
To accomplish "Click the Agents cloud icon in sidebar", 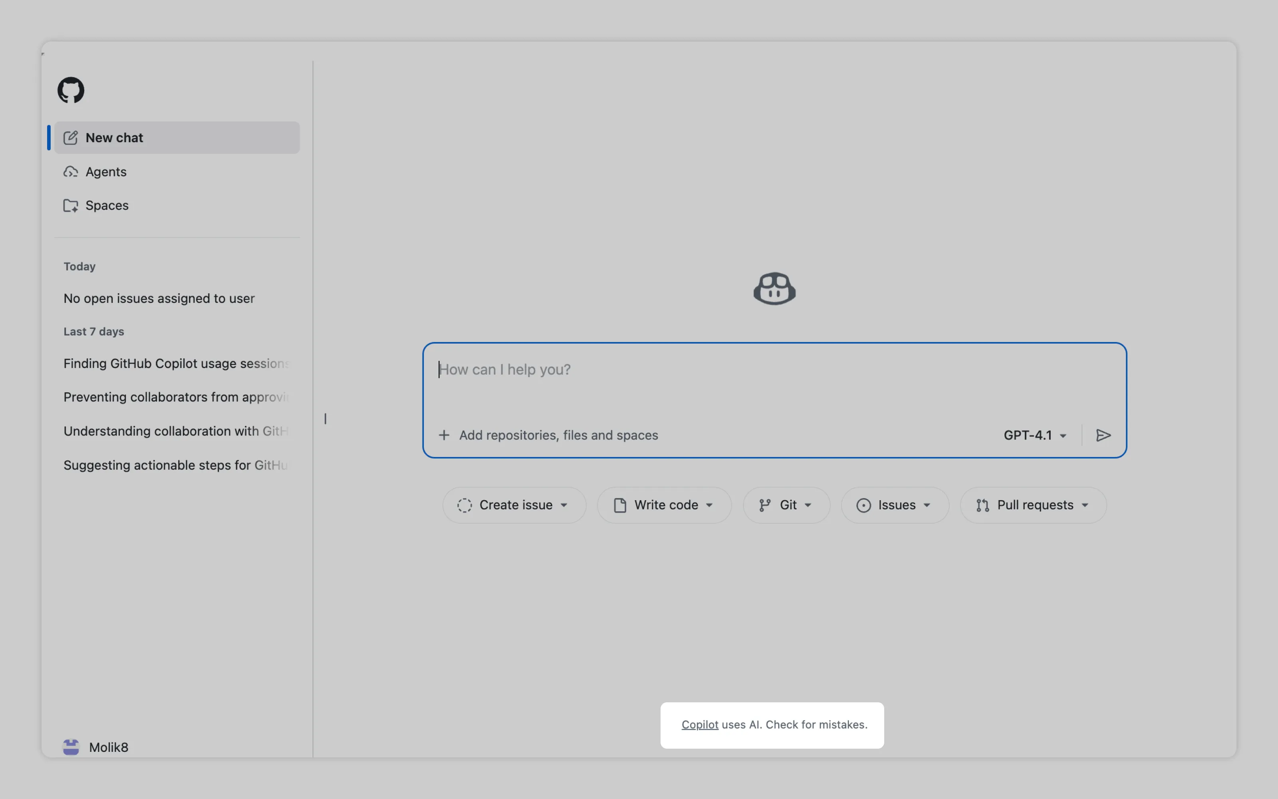I will 71,172.
